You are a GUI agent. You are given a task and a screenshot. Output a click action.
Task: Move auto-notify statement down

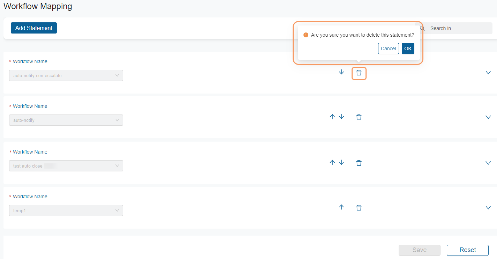point(341,117)
